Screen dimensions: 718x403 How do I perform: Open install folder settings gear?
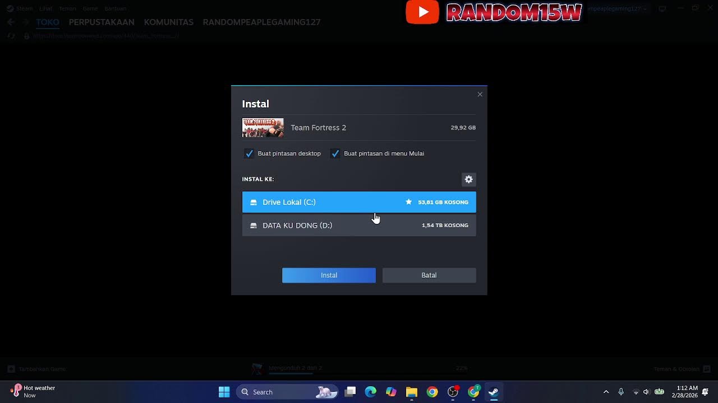468,179
